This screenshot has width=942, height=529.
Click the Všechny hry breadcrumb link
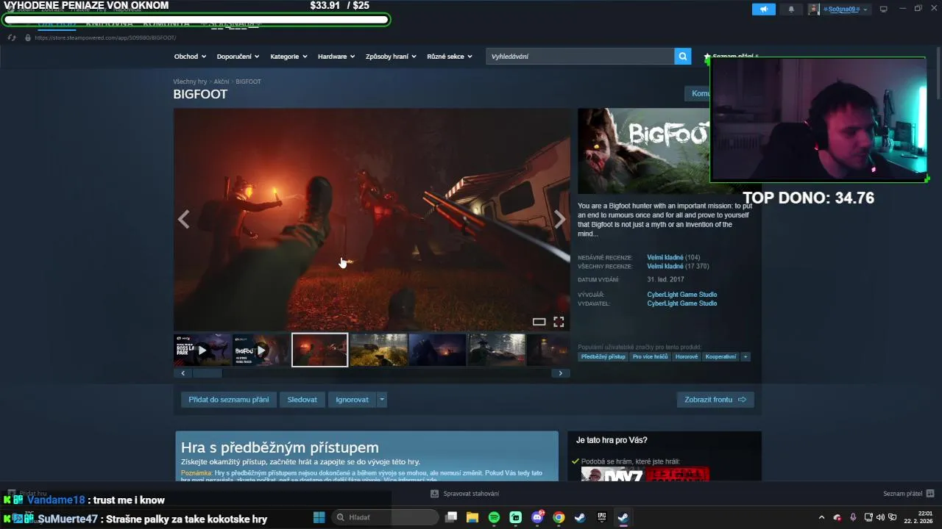coord(190,82)
